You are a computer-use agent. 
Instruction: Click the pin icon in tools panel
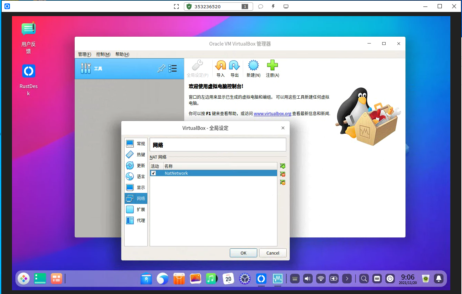(161, 69)
